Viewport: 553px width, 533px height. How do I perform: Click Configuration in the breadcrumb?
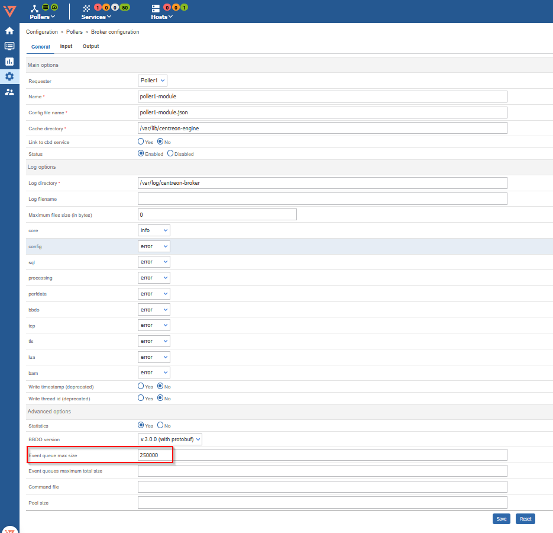tap(42, 32)
